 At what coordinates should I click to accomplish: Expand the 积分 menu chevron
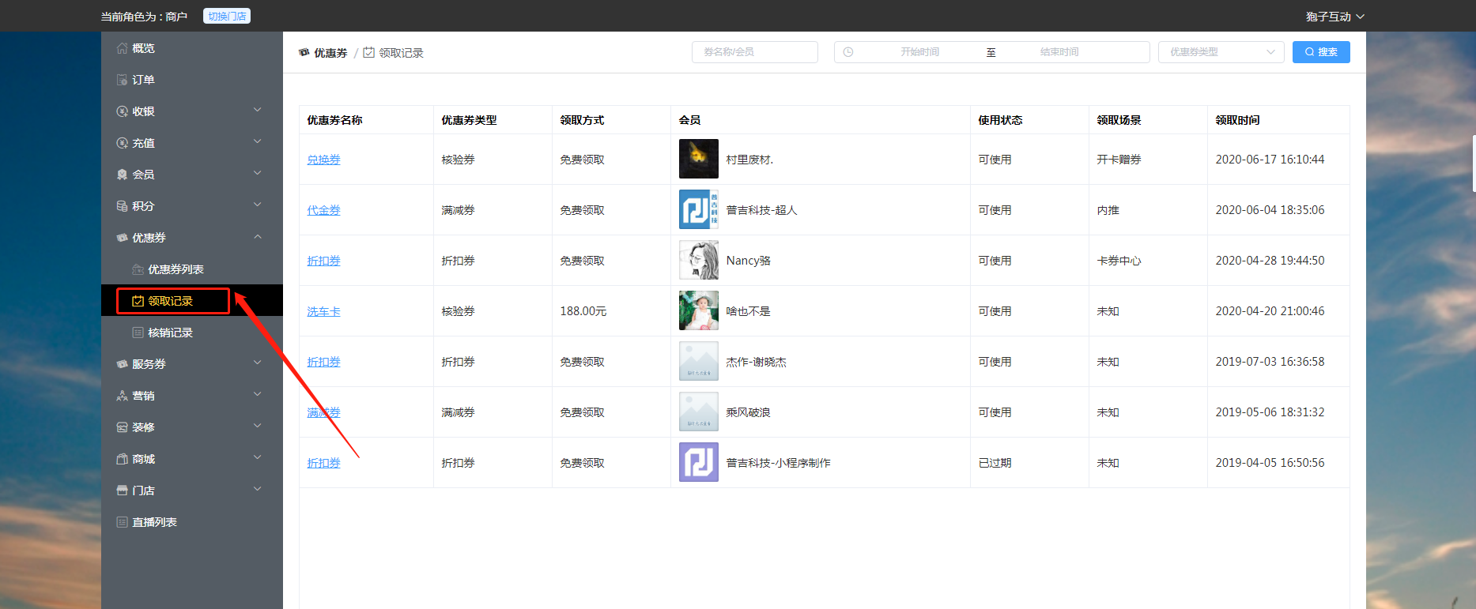pos(257,205)
